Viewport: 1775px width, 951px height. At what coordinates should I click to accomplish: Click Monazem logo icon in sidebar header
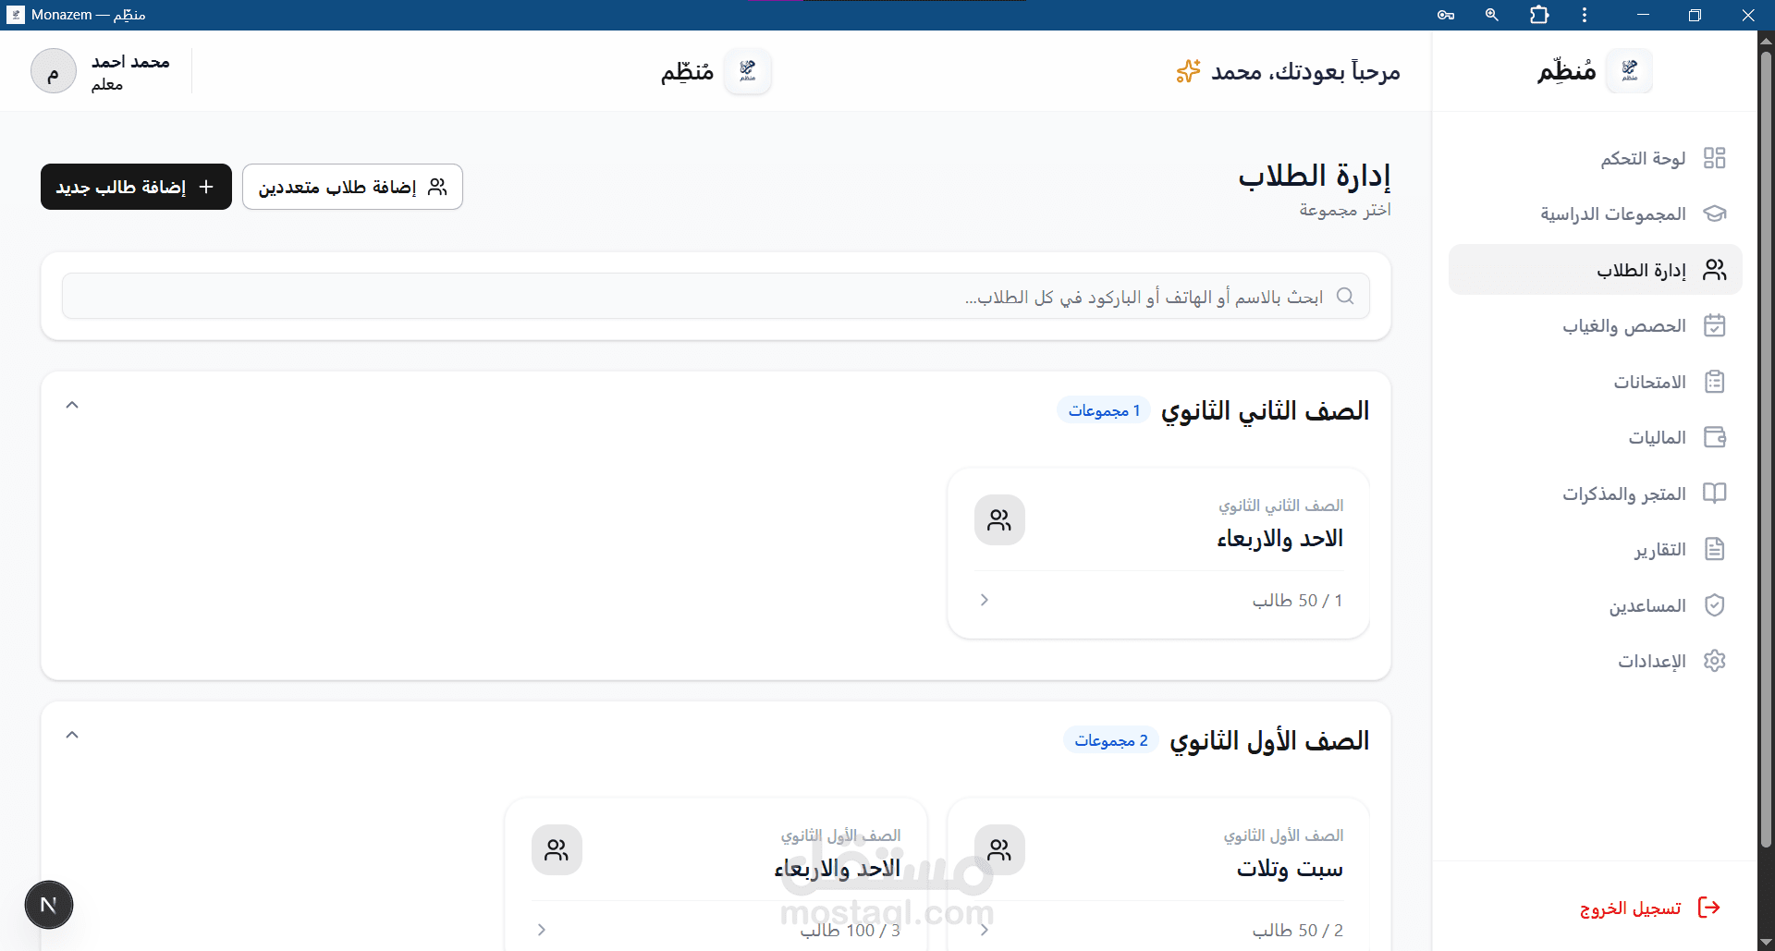pos(1629,71)
